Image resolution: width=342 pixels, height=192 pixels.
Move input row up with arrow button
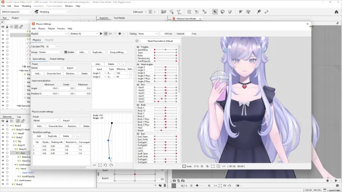click(119, 64)
